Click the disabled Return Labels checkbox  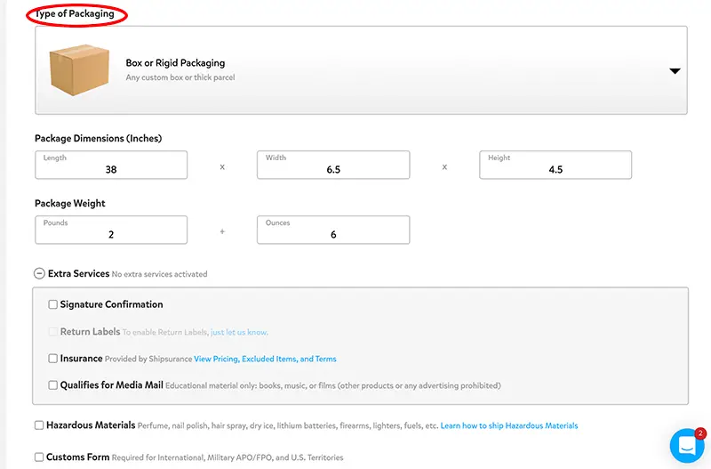point(53,331)
